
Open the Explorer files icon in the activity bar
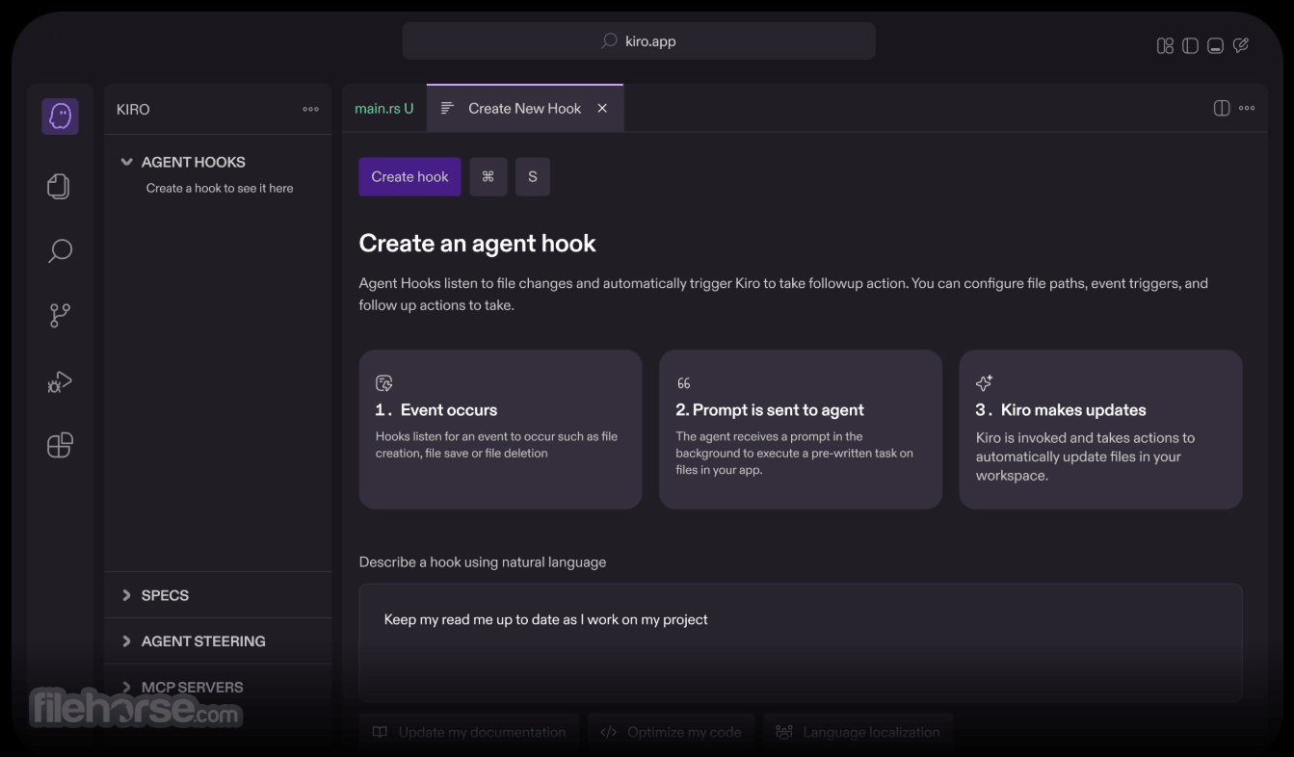click(60, 186)
